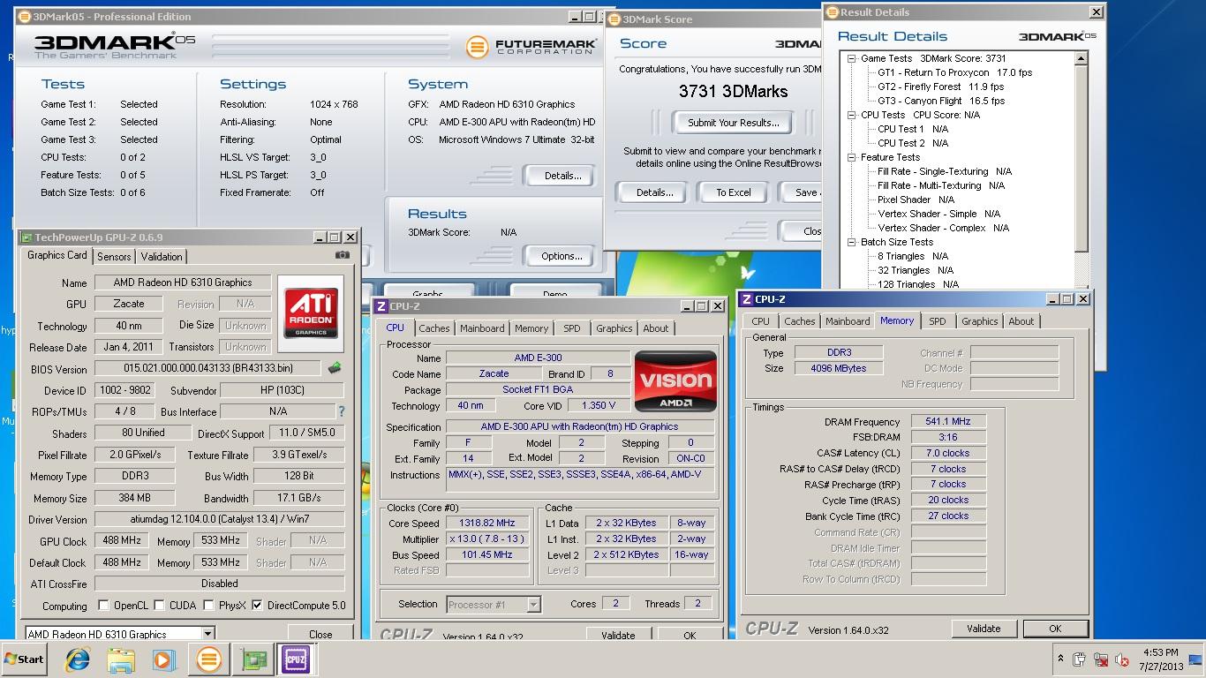Collapse the Feature Tests tree node
Viewport: 1206px width, 678px height.
pos(852,157)
